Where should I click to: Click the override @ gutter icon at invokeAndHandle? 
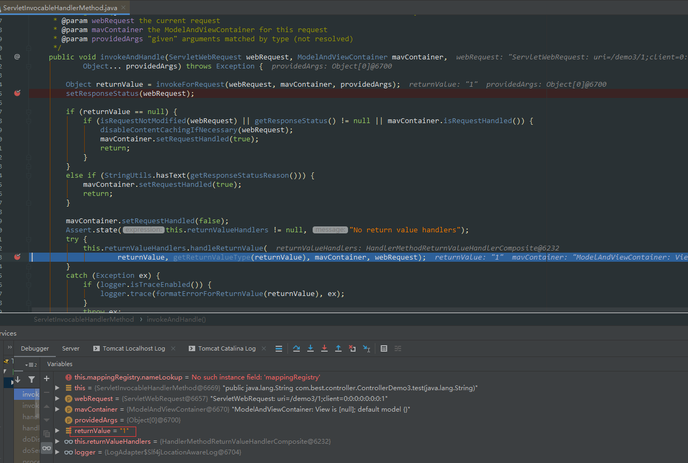click(17, 57)
